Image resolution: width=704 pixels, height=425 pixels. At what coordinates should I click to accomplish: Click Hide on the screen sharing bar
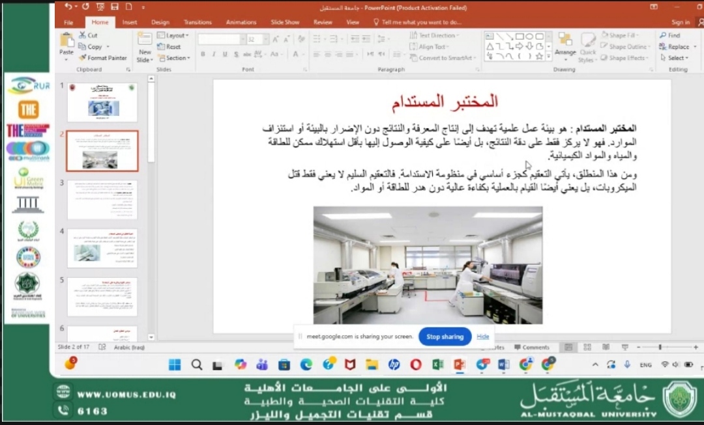click(x=482, y=337)
